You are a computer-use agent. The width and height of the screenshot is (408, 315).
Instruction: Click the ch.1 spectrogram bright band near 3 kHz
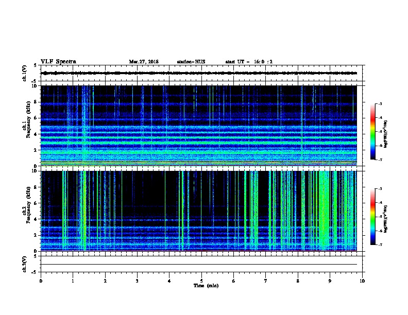coord(199,143)
